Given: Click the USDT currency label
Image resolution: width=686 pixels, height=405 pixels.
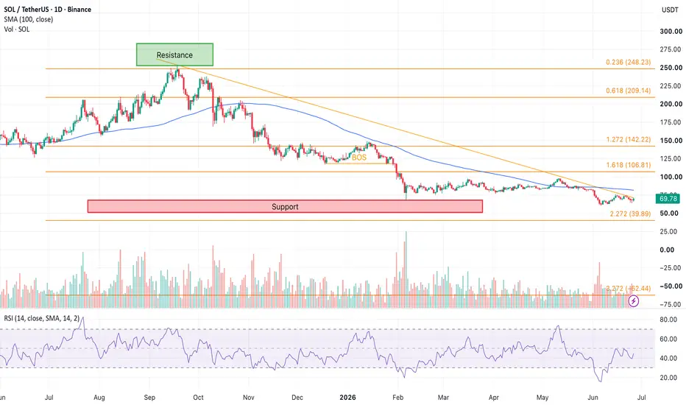Looking at the screenshot, I should pyautogui.click(x=670, y=10).
